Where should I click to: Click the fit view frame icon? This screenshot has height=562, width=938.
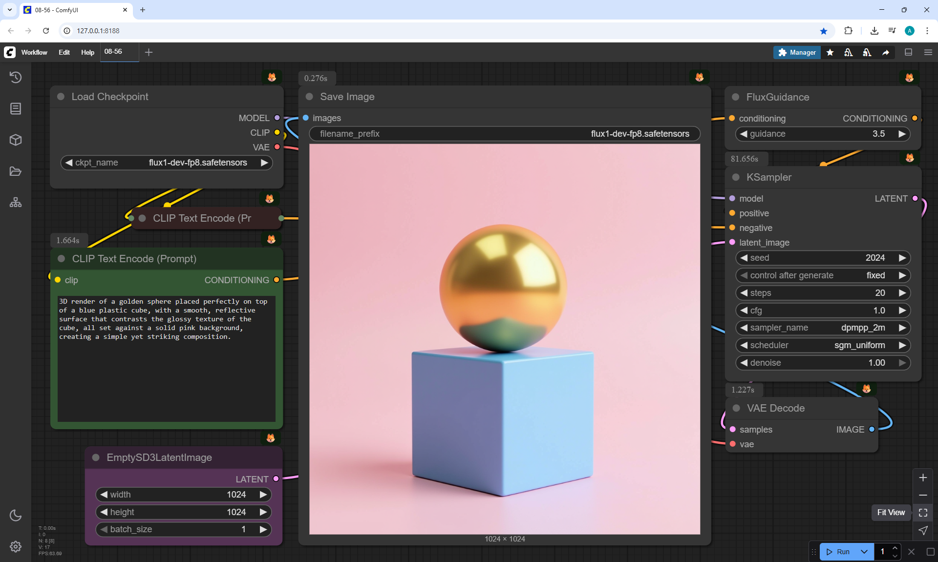point(923,513)
